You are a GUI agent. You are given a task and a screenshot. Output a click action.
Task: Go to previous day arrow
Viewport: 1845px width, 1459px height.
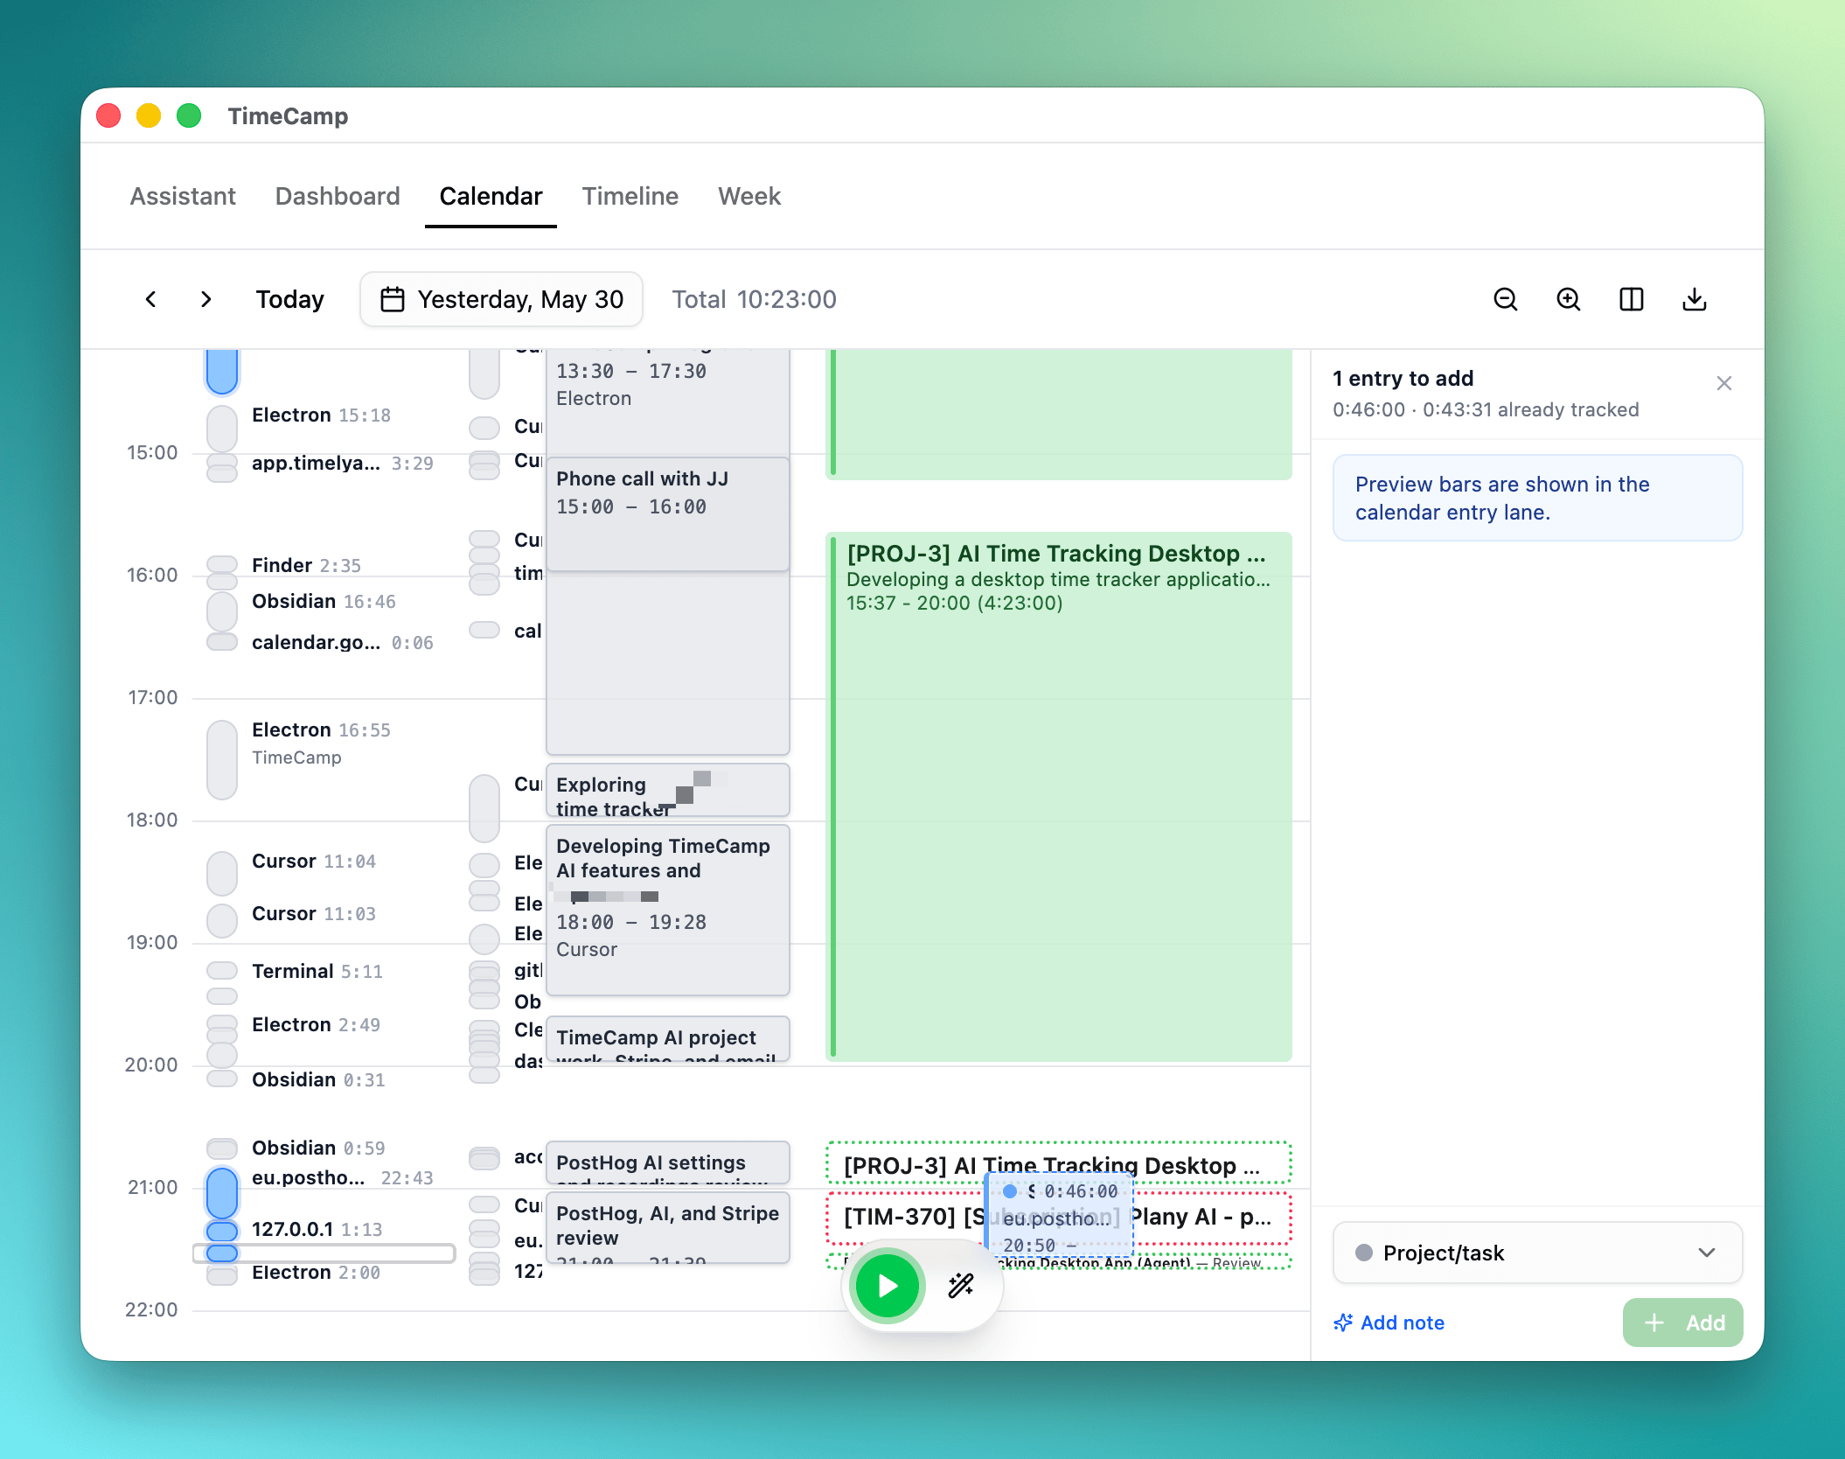point(150,299)
